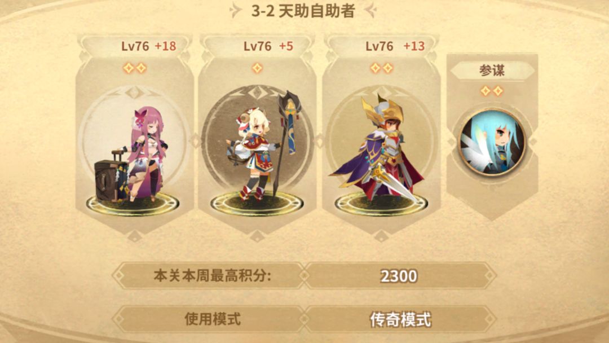Image resolution: width=609 pixels, height=343 pixels.
Task: Select the 传奇模式 legend mode option
Action: click(x=400, y=320)
